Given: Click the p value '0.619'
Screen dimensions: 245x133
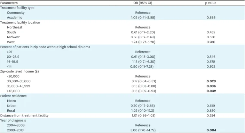Looking at the screenshot, I should click(x=211, y=106).
